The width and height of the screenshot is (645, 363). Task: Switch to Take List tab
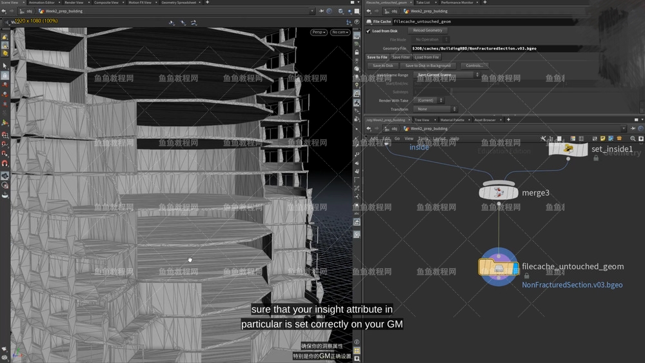coord(423,3)
